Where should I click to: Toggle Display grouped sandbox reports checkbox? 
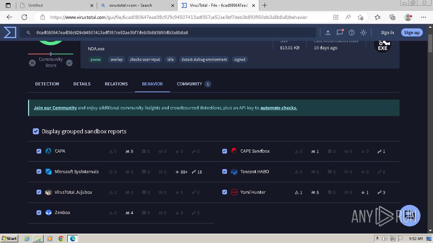pyautogui.click(x=36, y=131)
